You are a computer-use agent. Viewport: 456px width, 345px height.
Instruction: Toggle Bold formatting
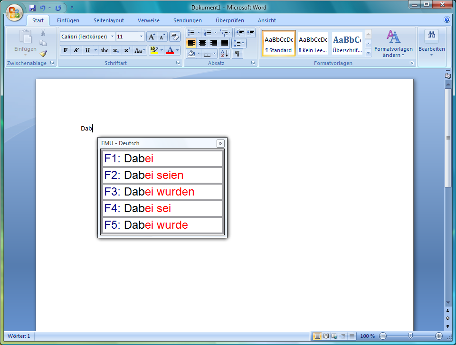65,50
